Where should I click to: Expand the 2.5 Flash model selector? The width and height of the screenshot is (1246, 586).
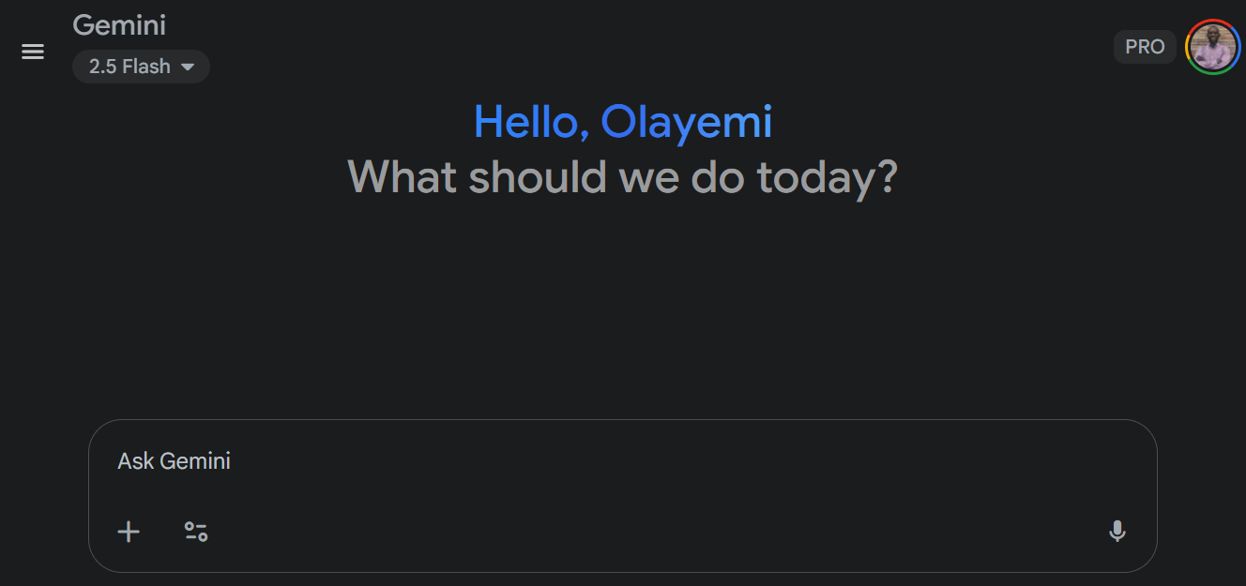[x=141, y=67]
